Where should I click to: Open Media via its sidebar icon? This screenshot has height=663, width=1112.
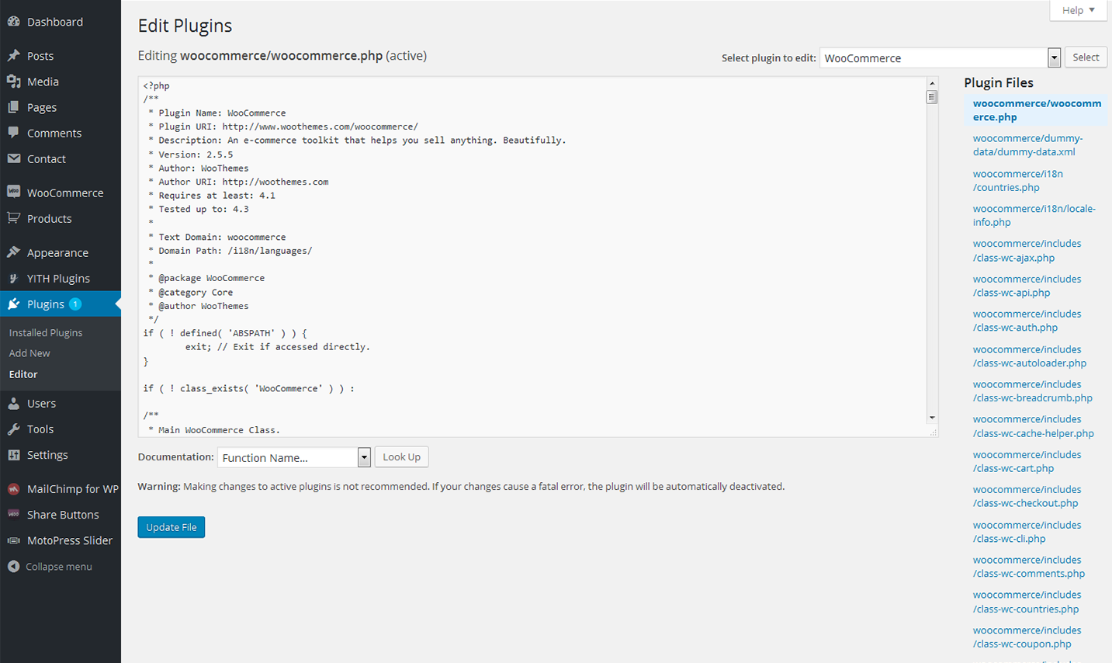(x=13, y=82)
